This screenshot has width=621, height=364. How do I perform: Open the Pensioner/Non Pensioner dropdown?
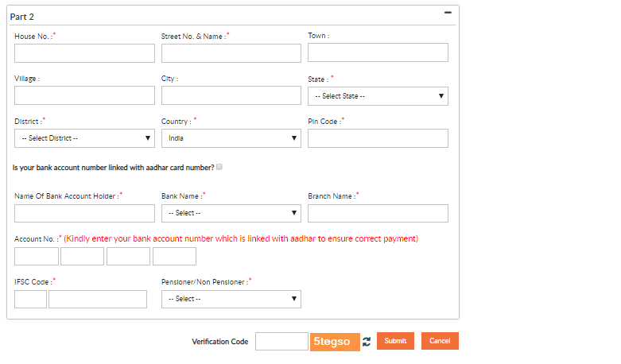(231, 299)
